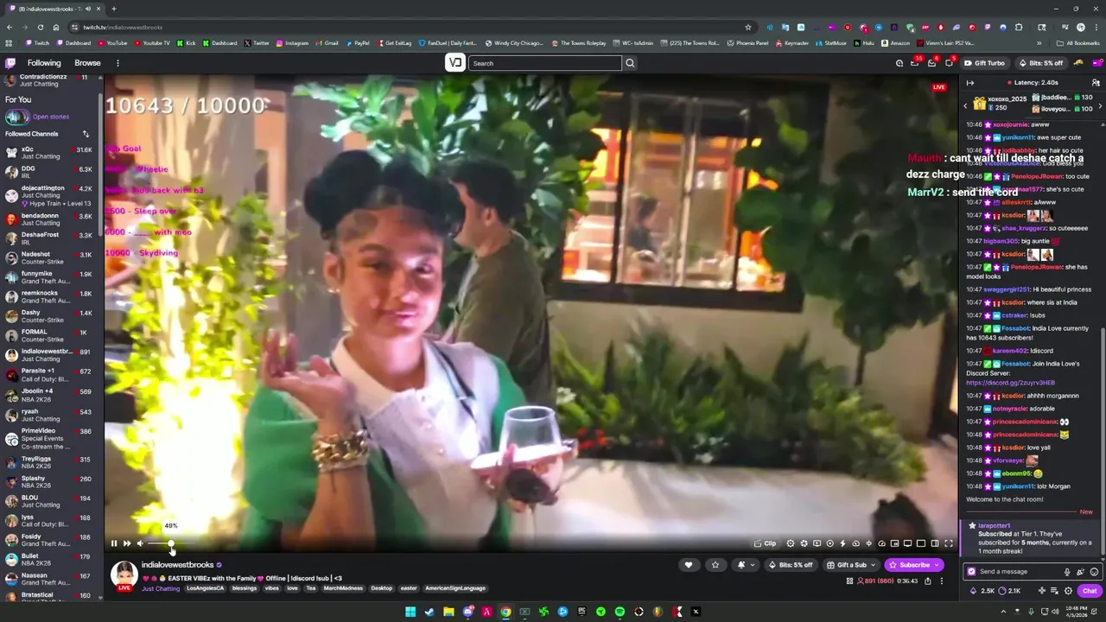Show next gift leaderboard entry

click(1099, 105)
